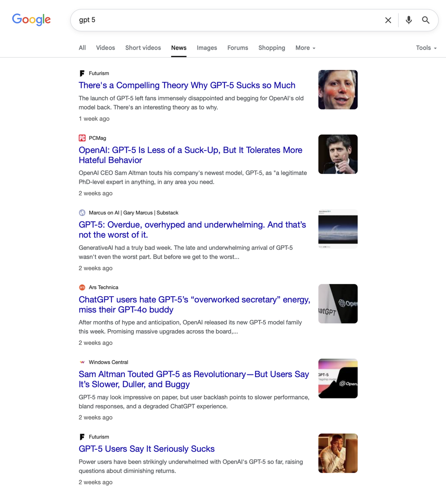Click the '1 week ago' timestamp
Image resolution: width=446 pixels, height=495 pixels.
pos(94,119)
